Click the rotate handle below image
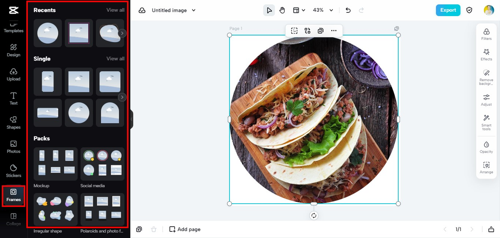Screen dimensions: 500x238 click(x=314, y=215)
